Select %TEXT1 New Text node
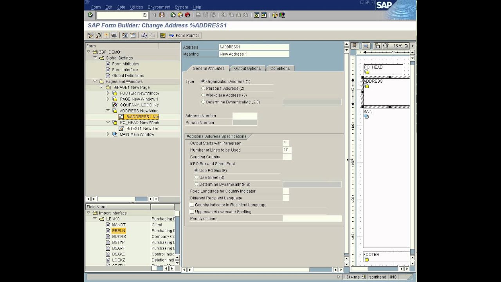This screenshot has width=501, height=282. tap(142, 128)
